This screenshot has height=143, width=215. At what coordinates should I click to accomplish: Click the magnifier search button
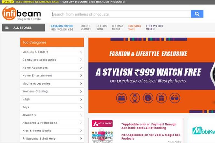[x=197, y=14]
